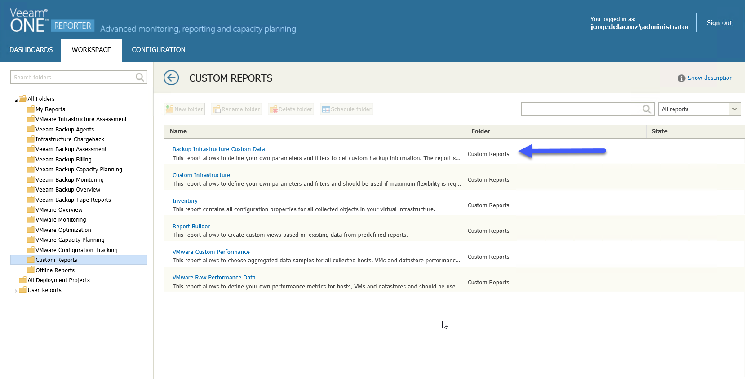Click the User Reports folder icon
The image size is (745, 379).
click(x=22, y=290)
